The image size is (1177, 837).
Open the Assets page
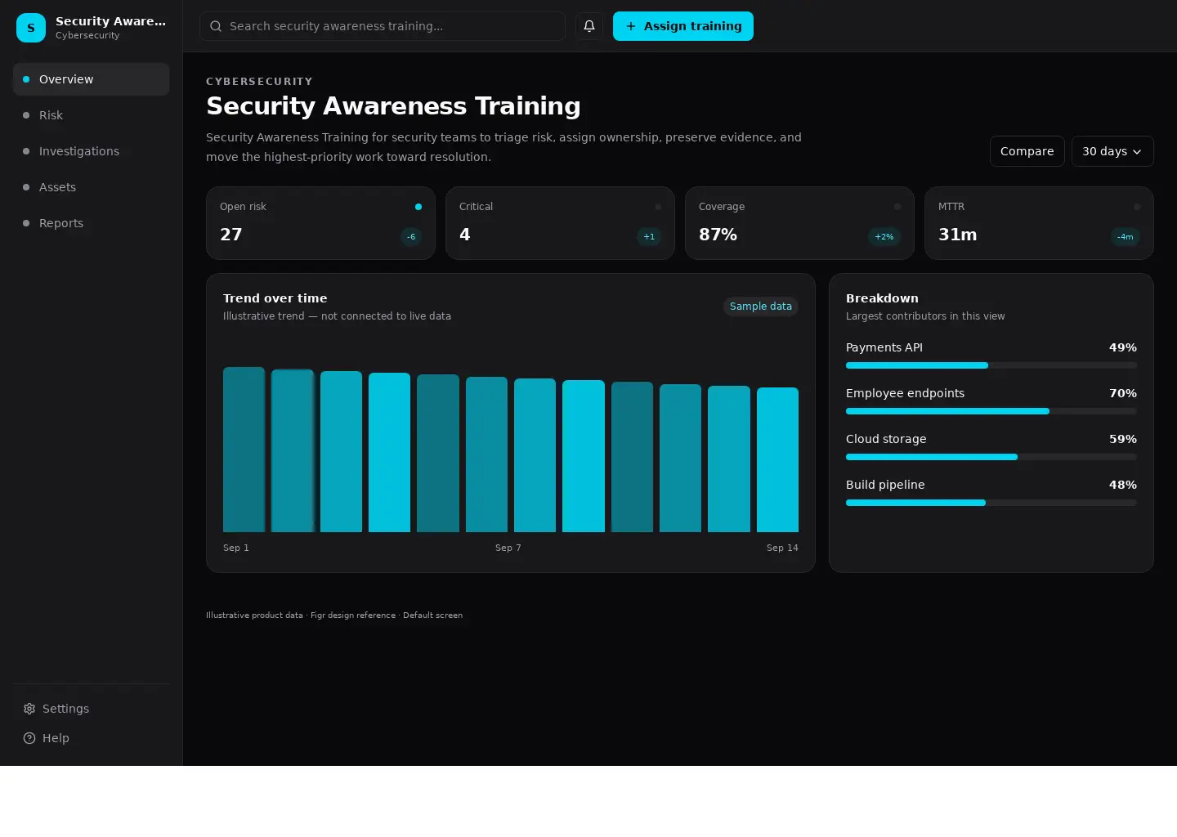(92, 187)
